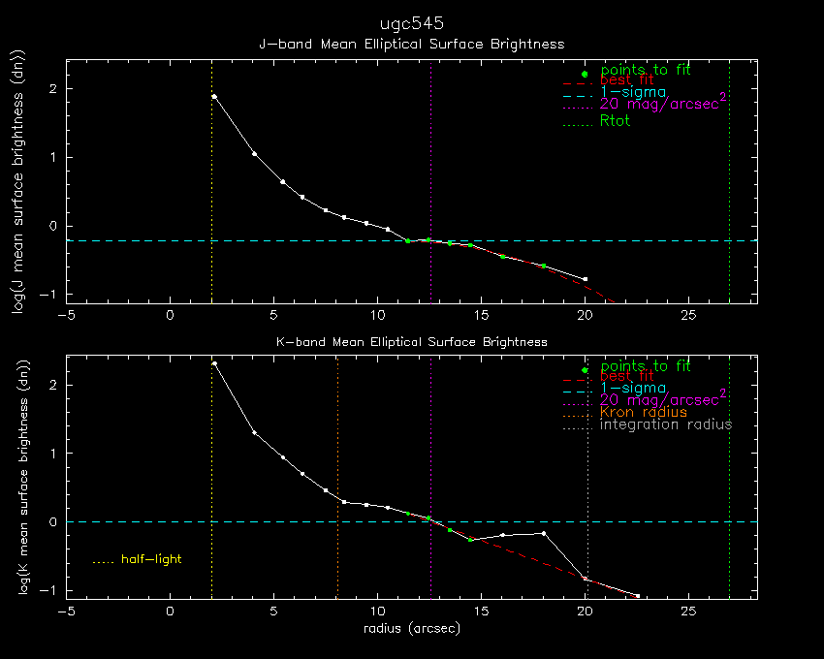Select the last white J-band data point at radius 20
The image size is (824, 659).
(585, 279)
